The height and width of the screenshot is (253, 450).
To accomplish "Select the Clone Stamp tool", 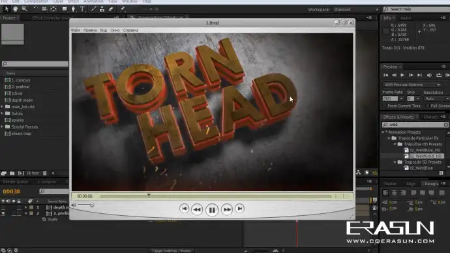I will pos(102,9).
